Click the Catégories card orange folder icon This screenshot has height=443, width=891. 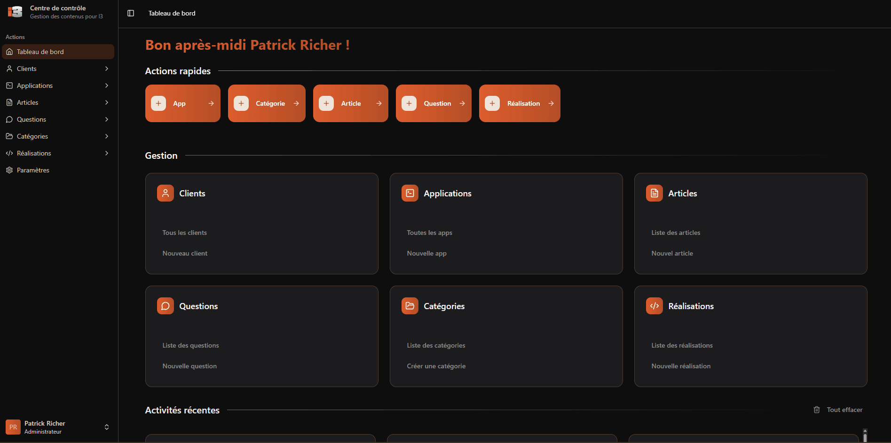[x=410, y=306]
